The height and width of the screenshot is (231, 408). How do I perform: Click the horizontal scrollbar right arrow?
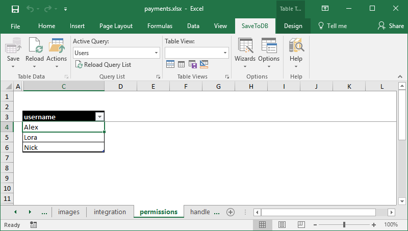(x=392, y=212)
